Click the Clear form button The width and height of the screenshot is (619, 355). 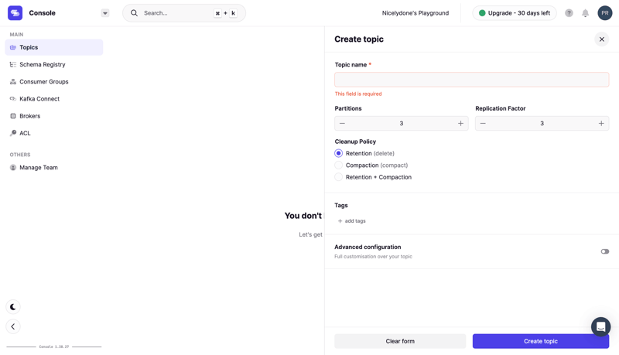400,341
